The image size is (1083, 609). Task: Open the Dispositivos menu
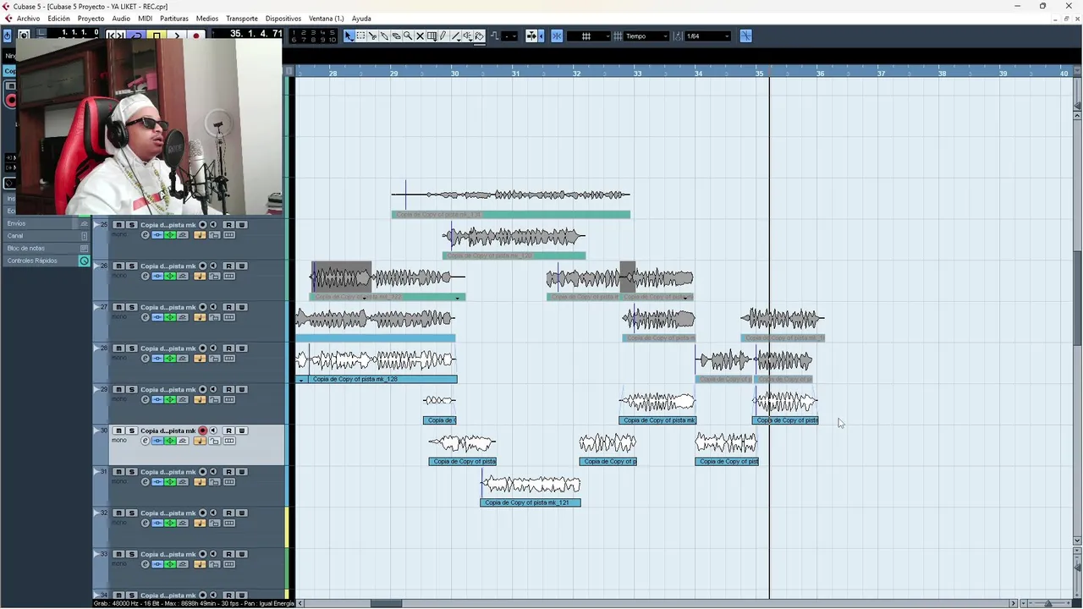point(283,19)
